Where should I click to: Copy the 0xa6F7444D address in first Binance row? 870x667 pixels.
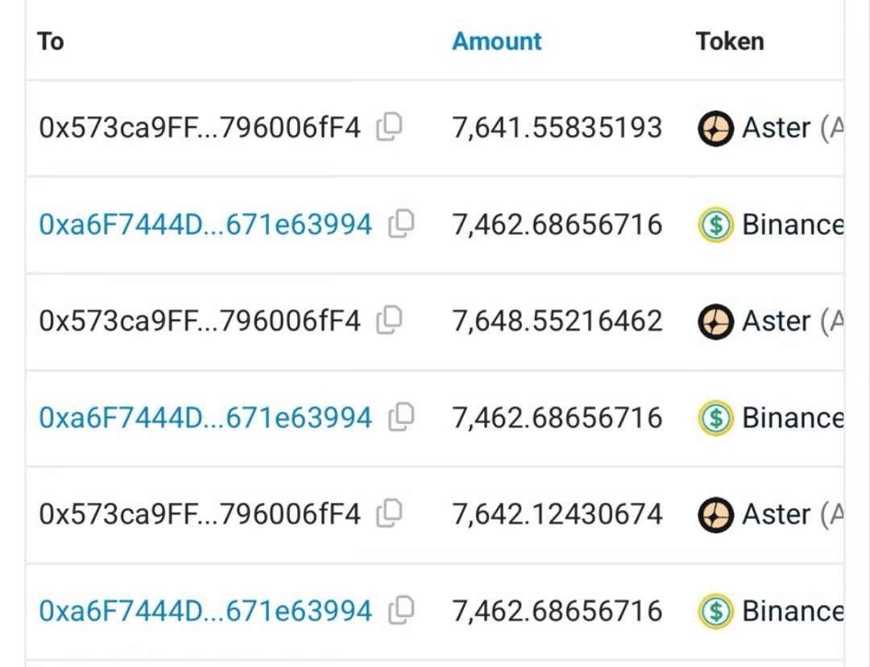(401, 224)
